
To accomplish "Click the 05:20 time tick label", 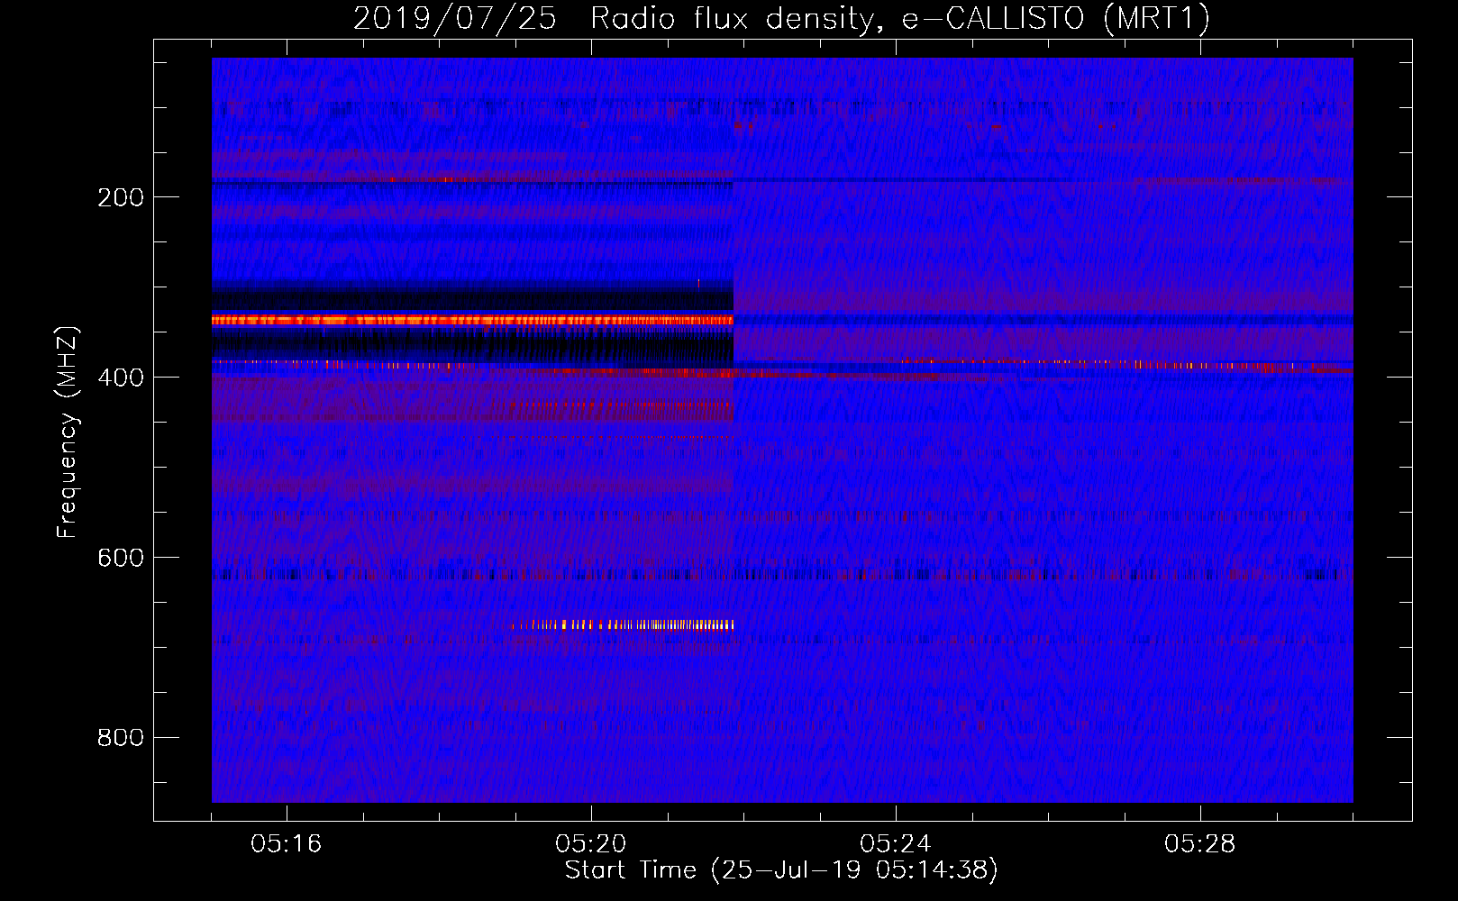I will coord(591,844).
